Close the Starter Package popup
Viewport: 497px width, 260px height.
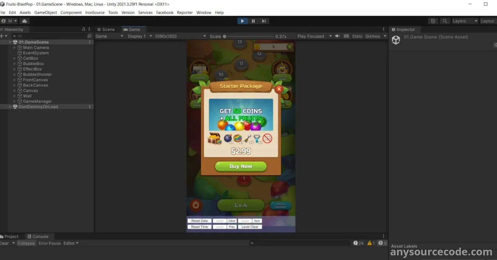279,89
